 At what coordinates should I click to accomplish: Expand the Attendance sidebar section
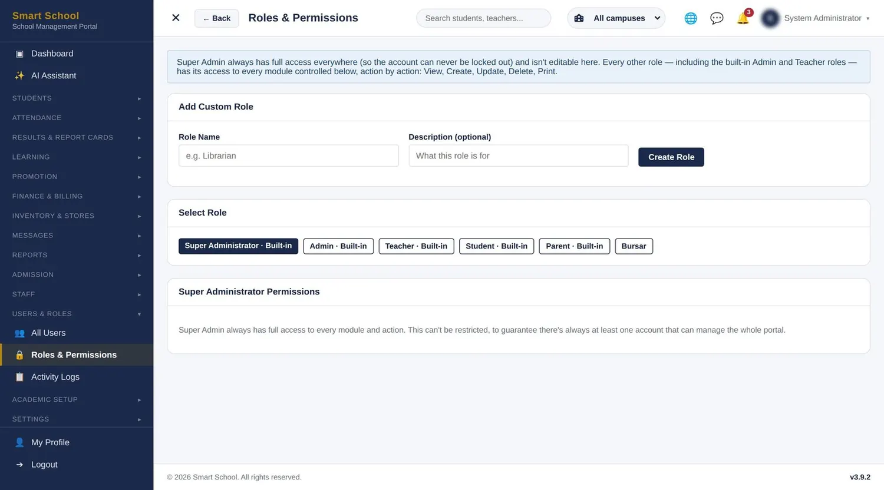[77, 118]
